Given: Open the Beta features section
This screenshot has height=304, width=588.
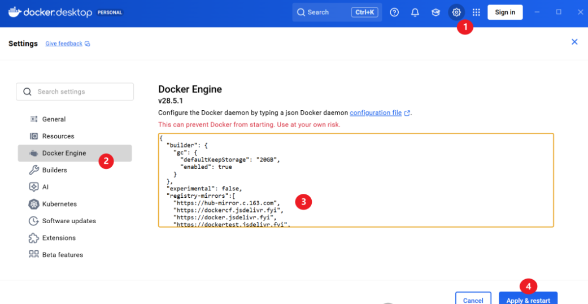Looking at the screenshot, I should coord(75,255).
